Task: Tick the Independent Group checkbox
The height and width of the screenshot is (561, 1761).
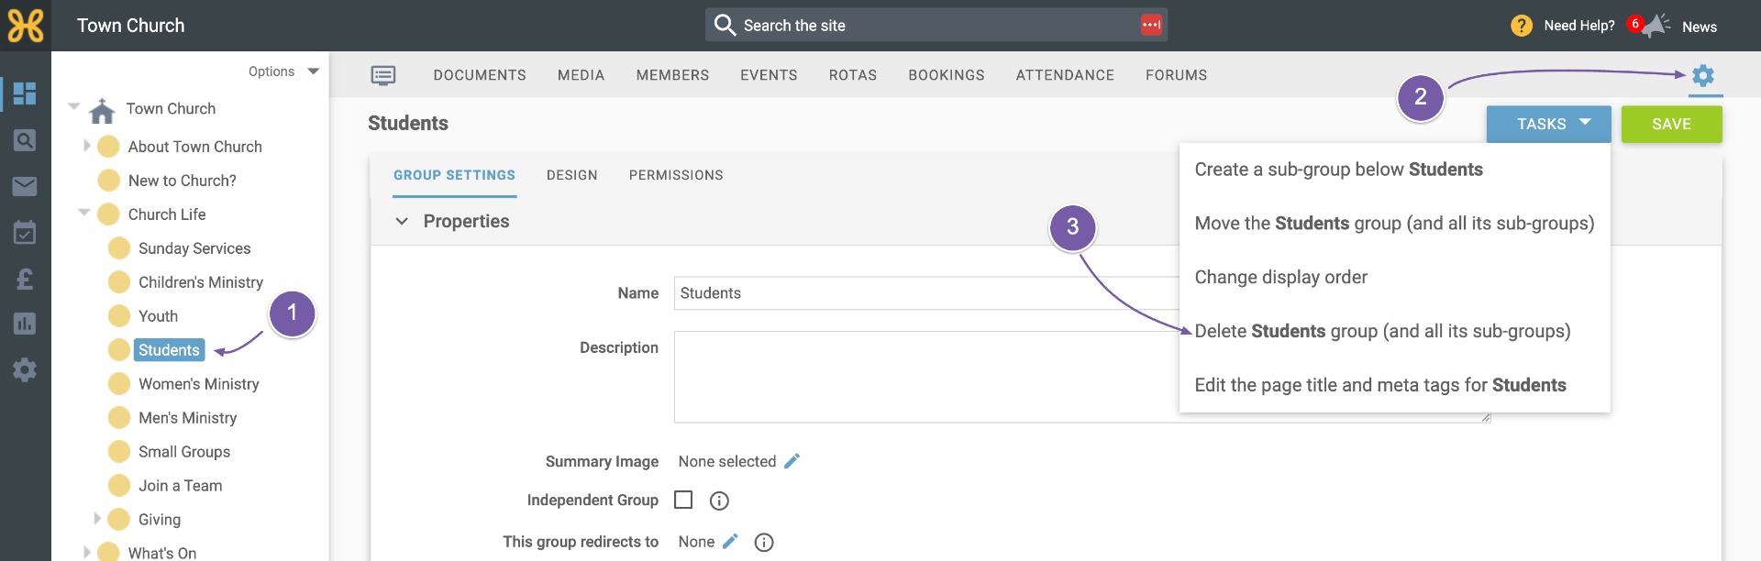Action: tap(683, 500)
